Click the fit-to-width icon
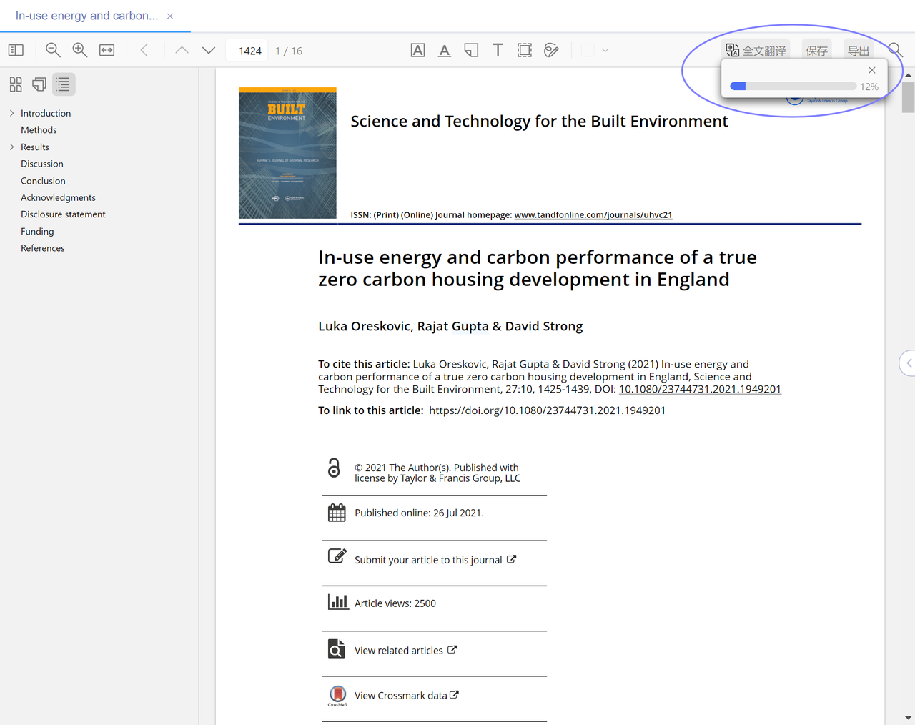The height and width of the screenshot is (725, 915). 107,50
